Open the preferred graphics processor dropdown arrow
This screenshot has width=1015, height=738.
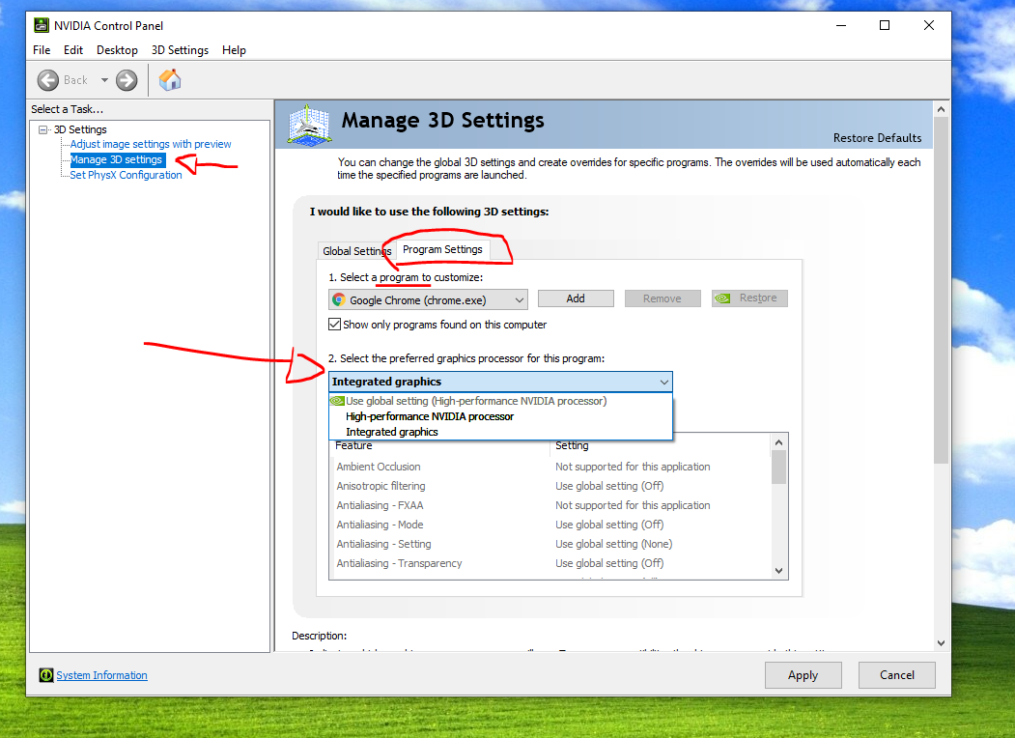pyautogui.click(x=663, y=383)
